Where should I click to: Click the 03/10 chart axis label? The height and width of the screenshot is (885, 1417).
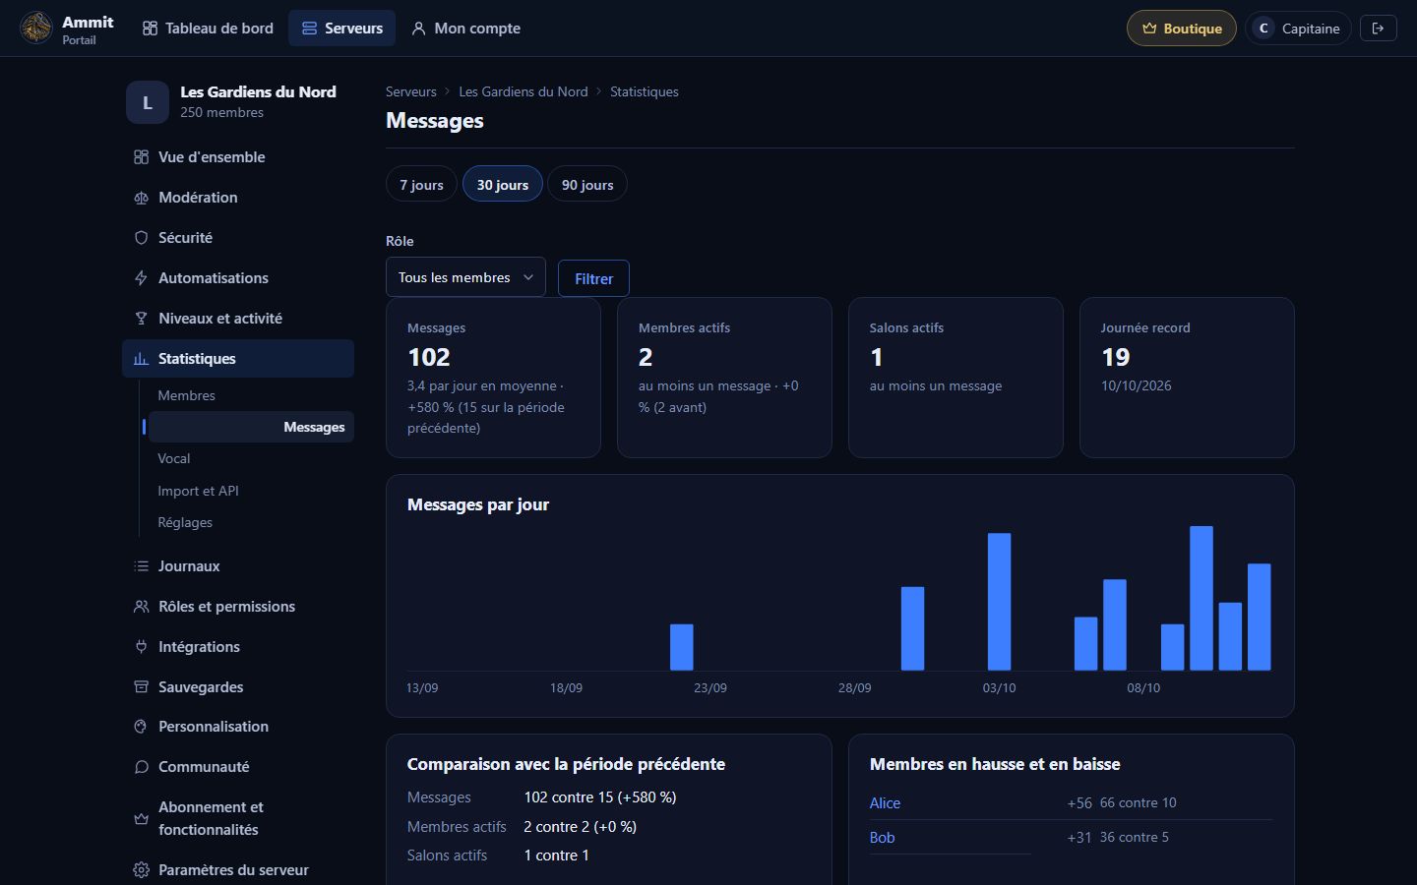(x=999, y=687)
